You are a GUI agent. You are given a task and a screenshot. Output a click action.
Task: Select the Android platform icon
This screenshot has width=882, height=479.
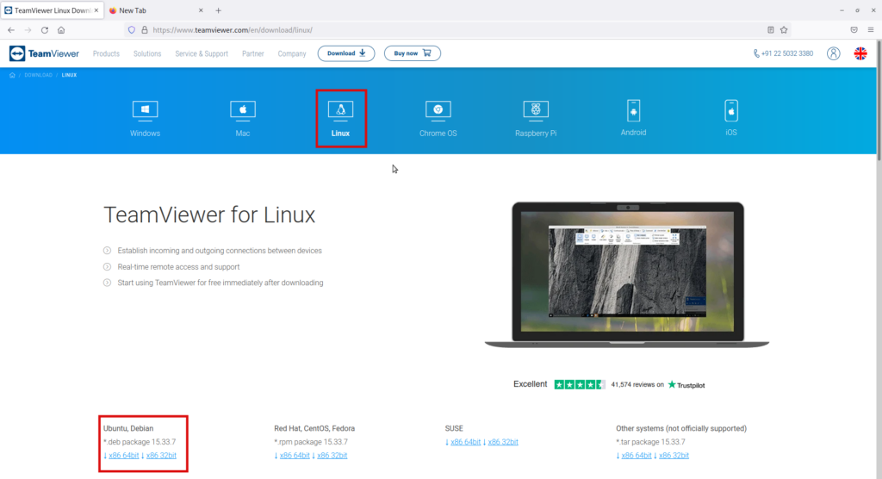coord(633,111)
